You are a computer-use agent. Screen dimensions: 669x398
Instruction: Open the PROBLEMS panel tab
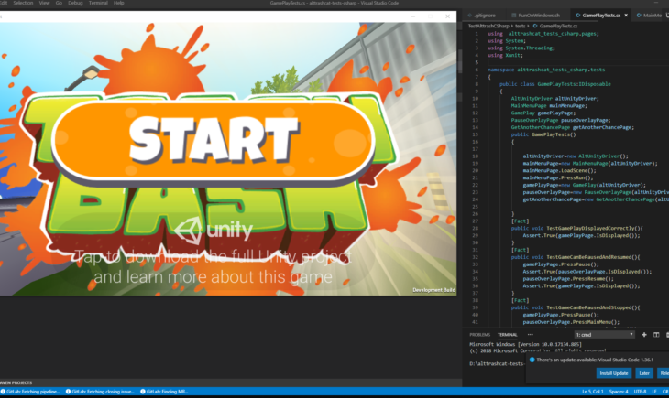480,335
